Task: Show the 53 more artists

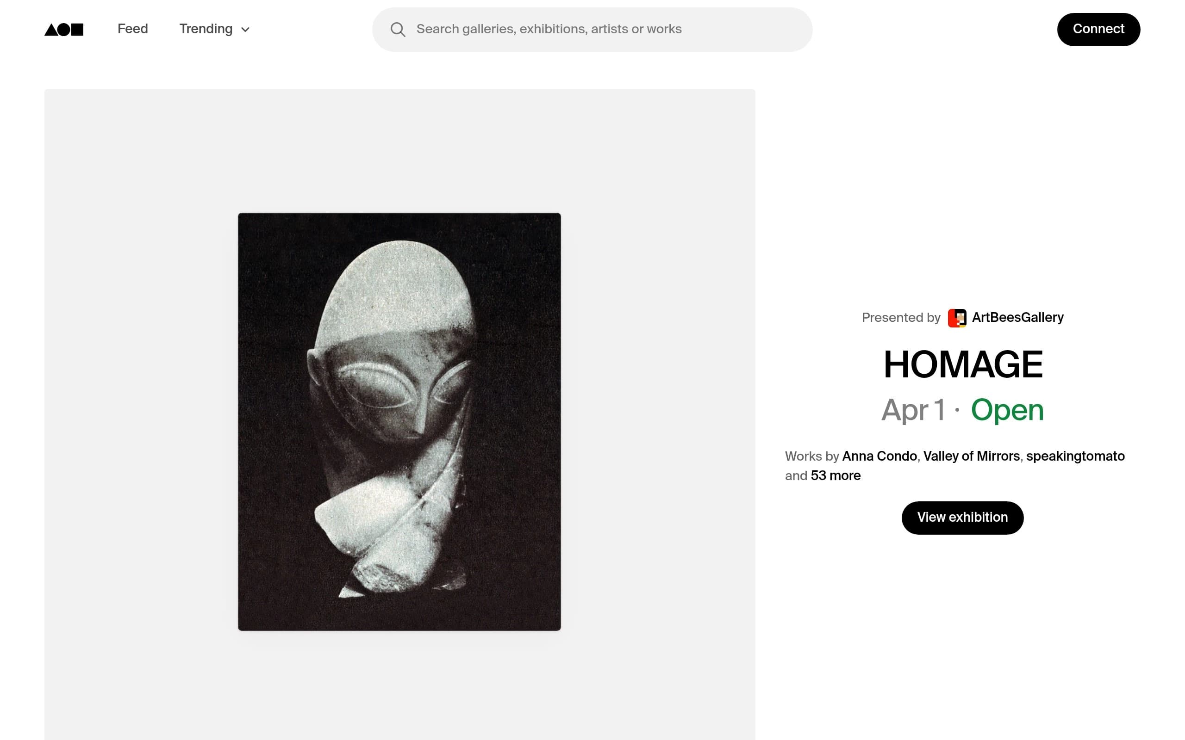Action: (836, 476)
